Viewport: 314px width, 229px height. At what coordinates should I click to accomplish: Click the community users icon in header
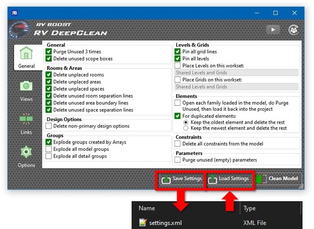tap(294, 30)
